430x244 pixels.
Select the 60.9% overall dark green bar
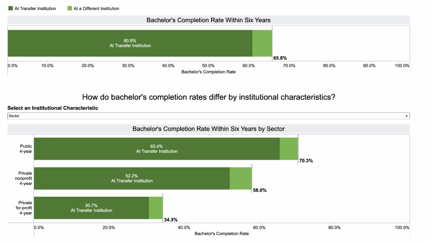(130, 43)
